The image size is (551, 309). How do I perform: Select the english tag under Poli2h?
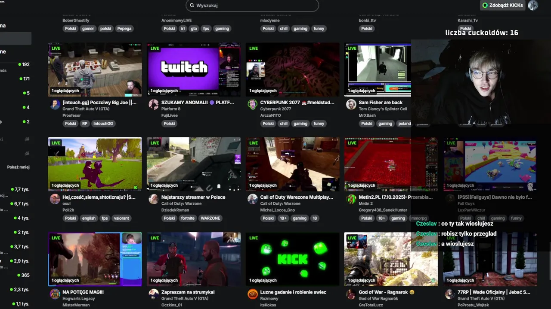click(89, 218)
